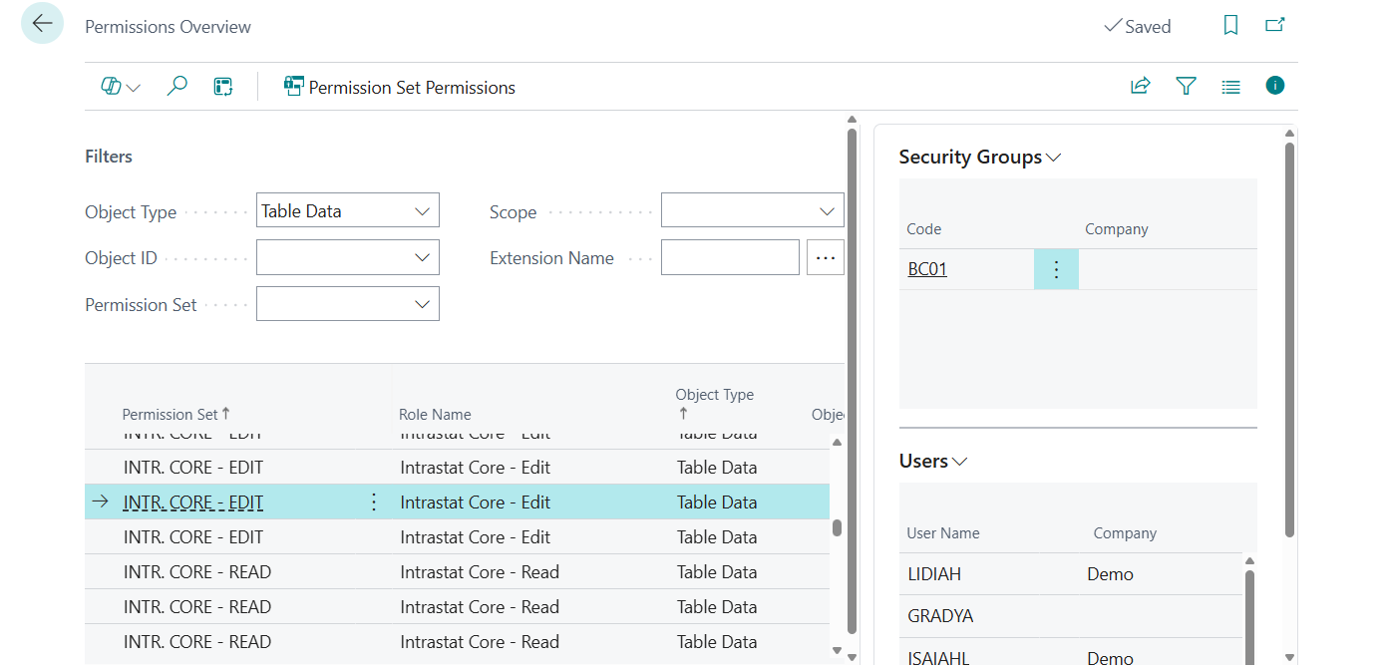1383x670 pixels.
Task: Click the bookmark icon near Saved
Action: [x=1230, y=26]
